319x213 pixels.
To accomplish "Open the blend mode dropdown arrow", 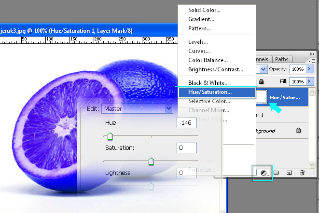I will click(x=263, y=69).
